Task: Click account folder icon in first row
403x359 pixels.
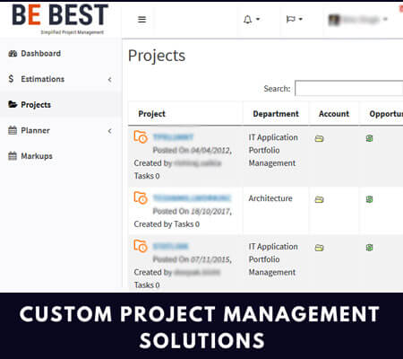Action: (x=319, y=138)
